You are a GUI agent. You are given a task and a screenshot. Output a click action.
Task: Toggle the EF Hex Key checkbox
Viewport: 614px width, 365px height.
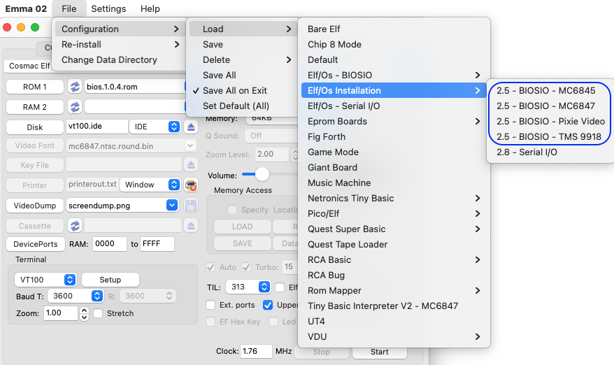210,322
